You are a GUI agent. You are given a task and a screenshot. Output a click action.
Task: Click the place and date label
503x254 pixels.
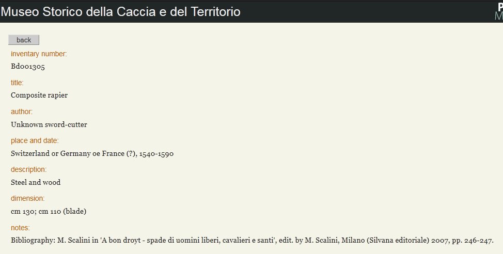tap(35, 140)
